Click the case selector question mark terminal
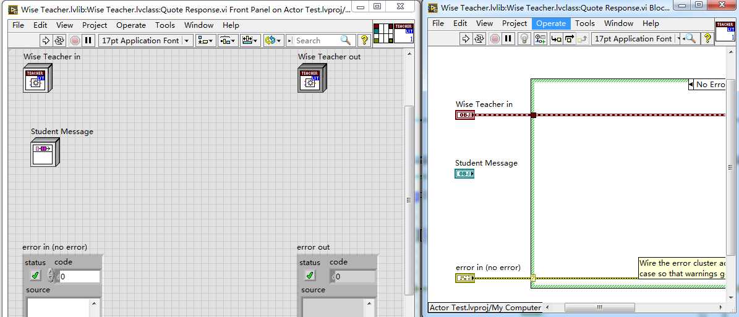Viewport: 739px width, 317px height. coord(534,278)
